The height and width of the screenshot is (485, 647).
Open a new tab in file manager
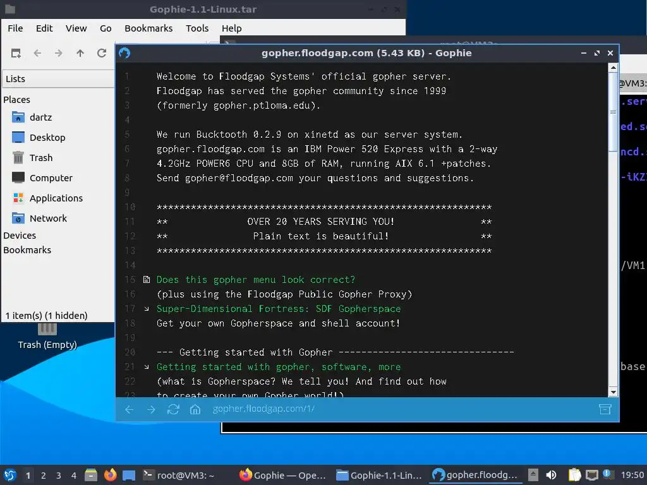16,53
